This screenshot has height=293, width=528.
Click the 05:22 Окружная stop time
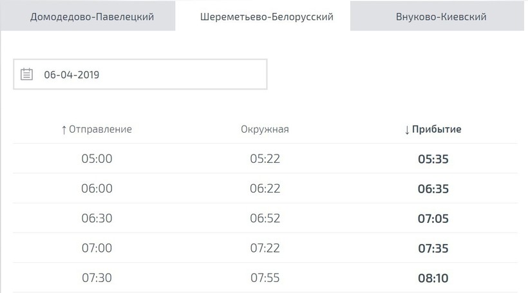pos(265,158)
